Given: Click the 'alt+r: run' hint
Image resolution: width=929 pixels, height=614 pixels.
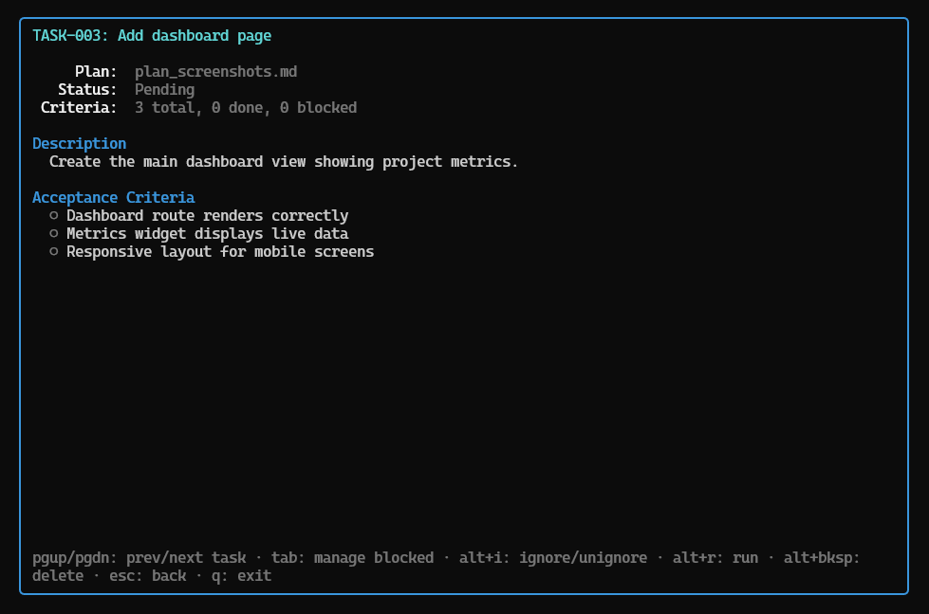Looking at the screenshot, I should [715, 558].
